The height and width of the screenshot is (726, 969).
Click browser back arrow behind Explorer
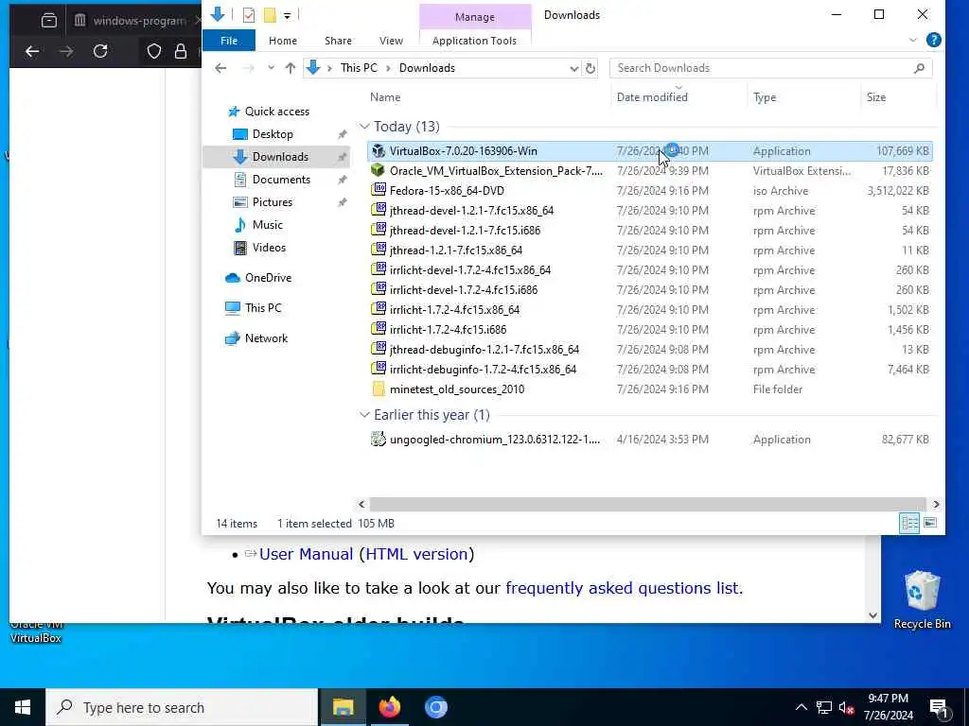[32, 51]
